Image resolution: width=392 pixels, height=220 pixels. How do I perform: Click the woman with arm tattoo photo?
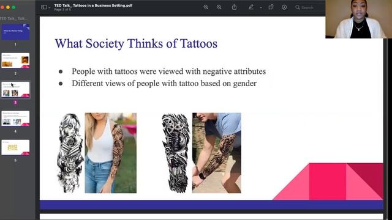[x=110, y=153]
